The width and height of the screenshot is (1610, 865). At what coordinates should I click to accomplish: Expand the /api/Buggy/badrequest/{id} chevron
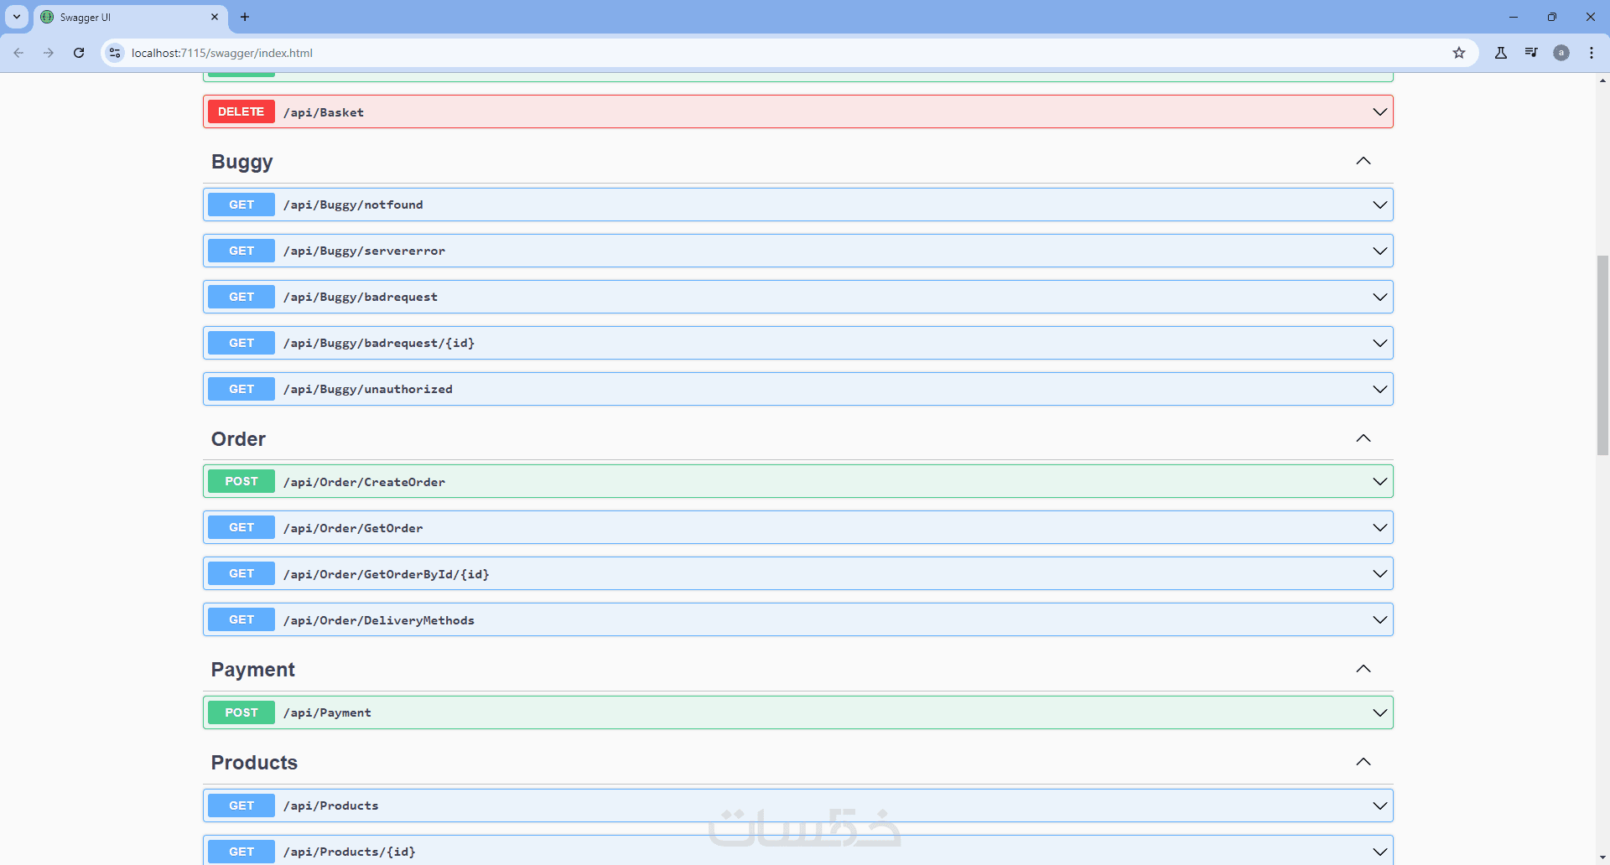[1380, 343]
